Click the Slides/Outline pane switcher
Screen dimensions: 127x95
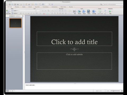coord(15,16)
